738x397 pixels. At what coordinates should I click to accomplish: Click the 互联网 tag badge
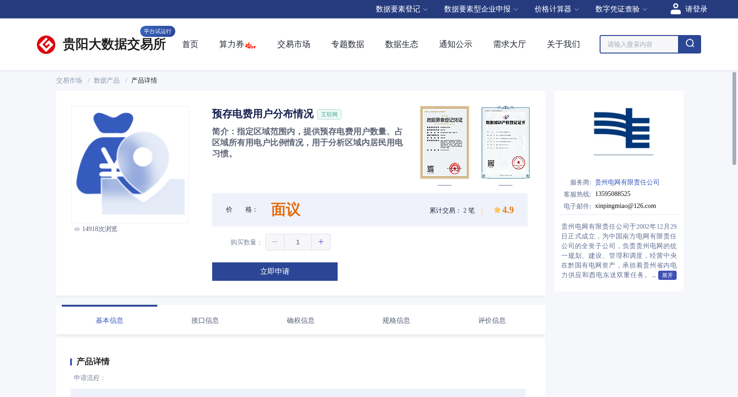(329, 114)
